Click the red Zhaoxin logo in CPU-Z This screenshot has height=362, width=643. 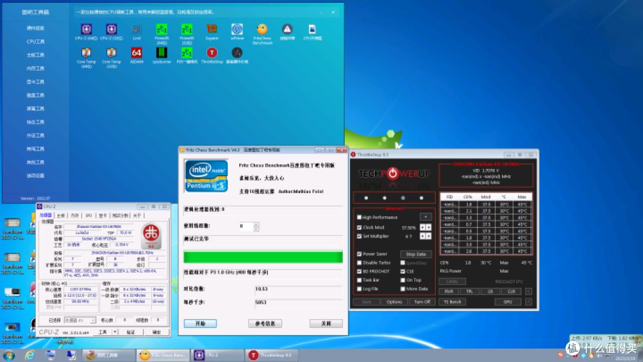pos(151,235)
